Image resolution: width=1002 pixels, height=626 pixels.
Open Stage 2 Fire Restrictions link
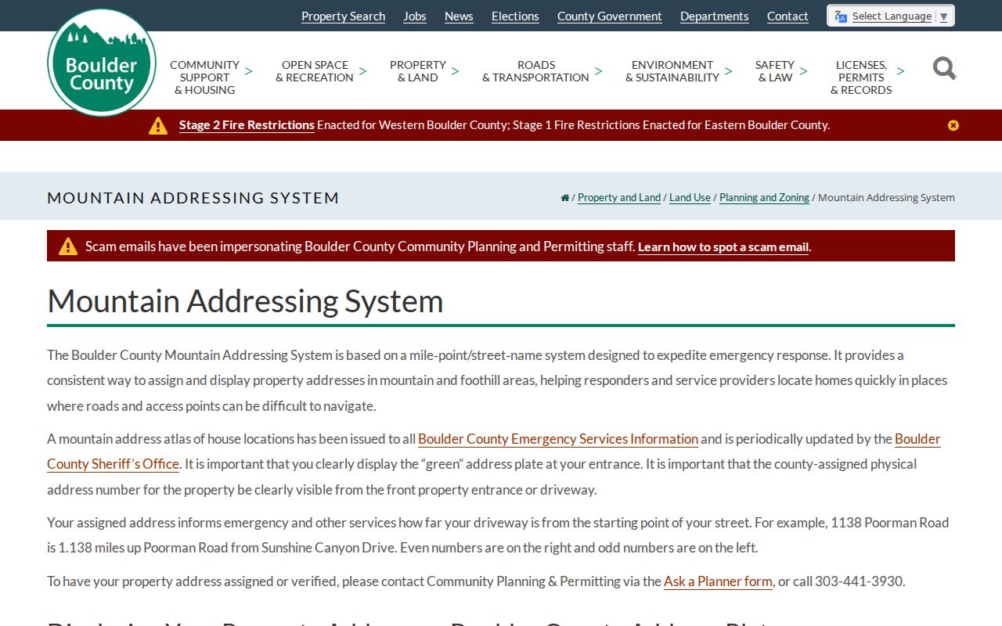click(247, 125)
